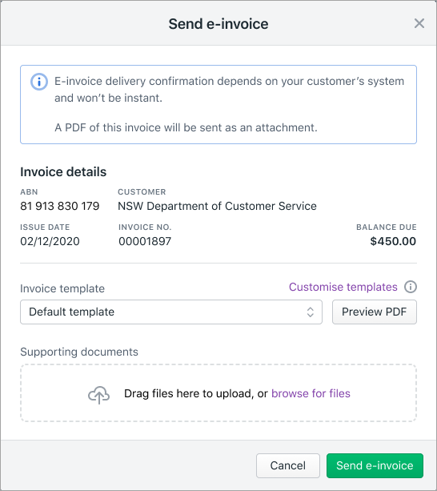Click the e-invoice delivery confirmation notice text
Viewport: 437px width, 491px height.
(x=229, y=89)
